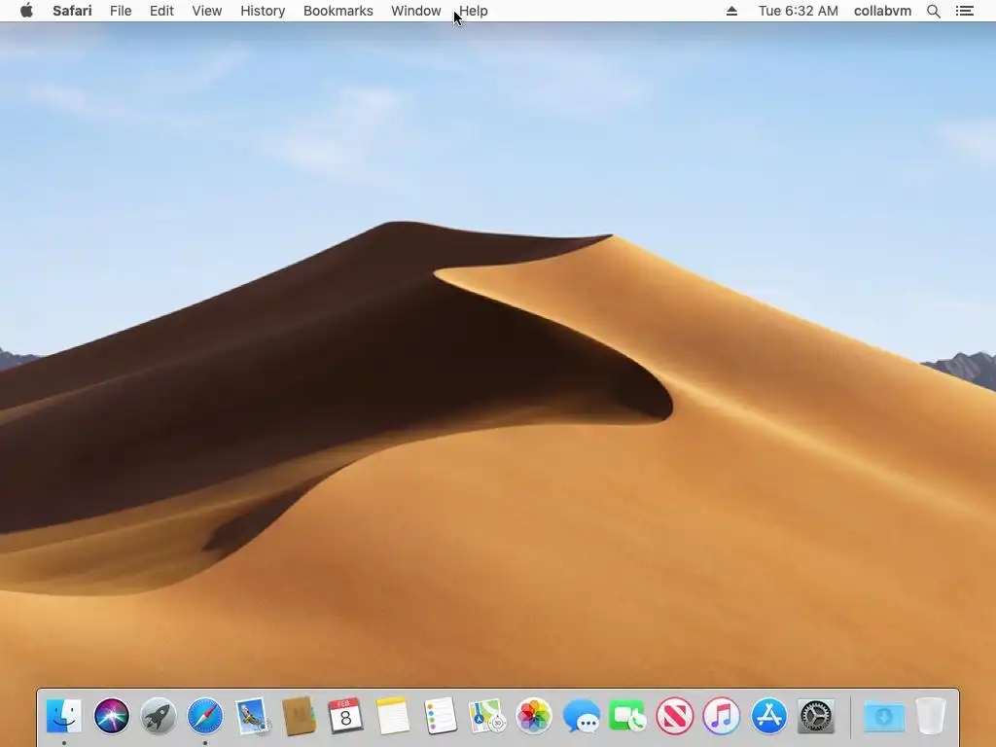Open Spotlight search magnifier

point(934,11)
